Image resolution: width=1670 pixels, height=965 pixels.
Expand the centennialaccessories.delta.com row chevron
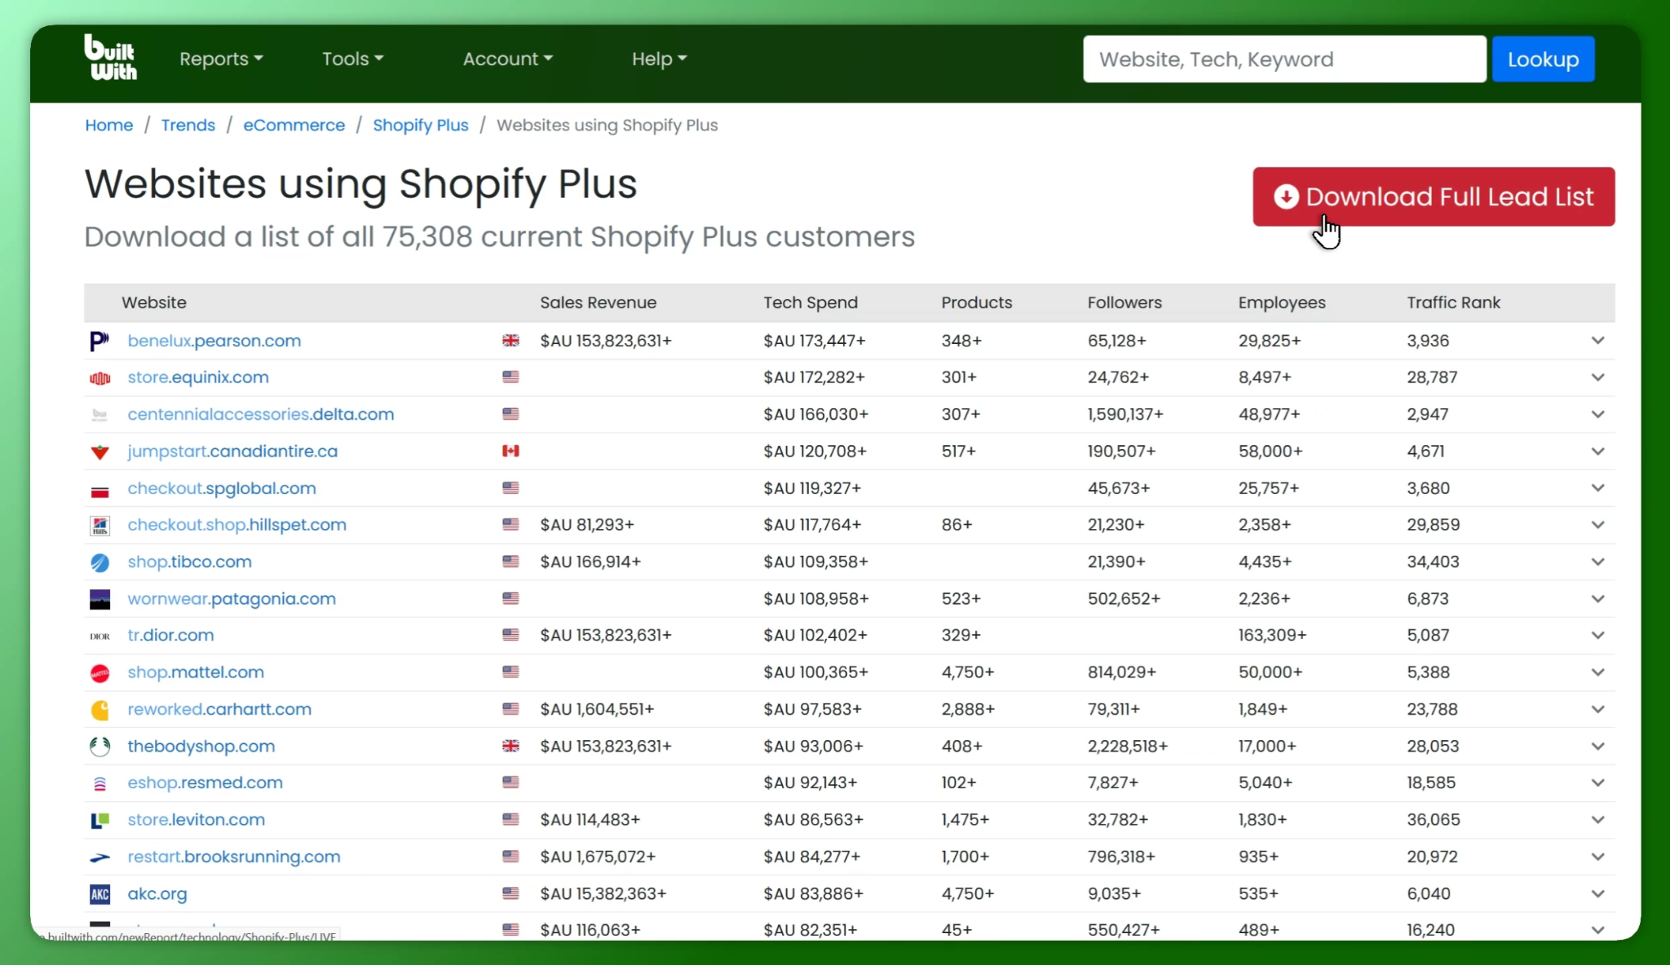[x=1597, y=414]
